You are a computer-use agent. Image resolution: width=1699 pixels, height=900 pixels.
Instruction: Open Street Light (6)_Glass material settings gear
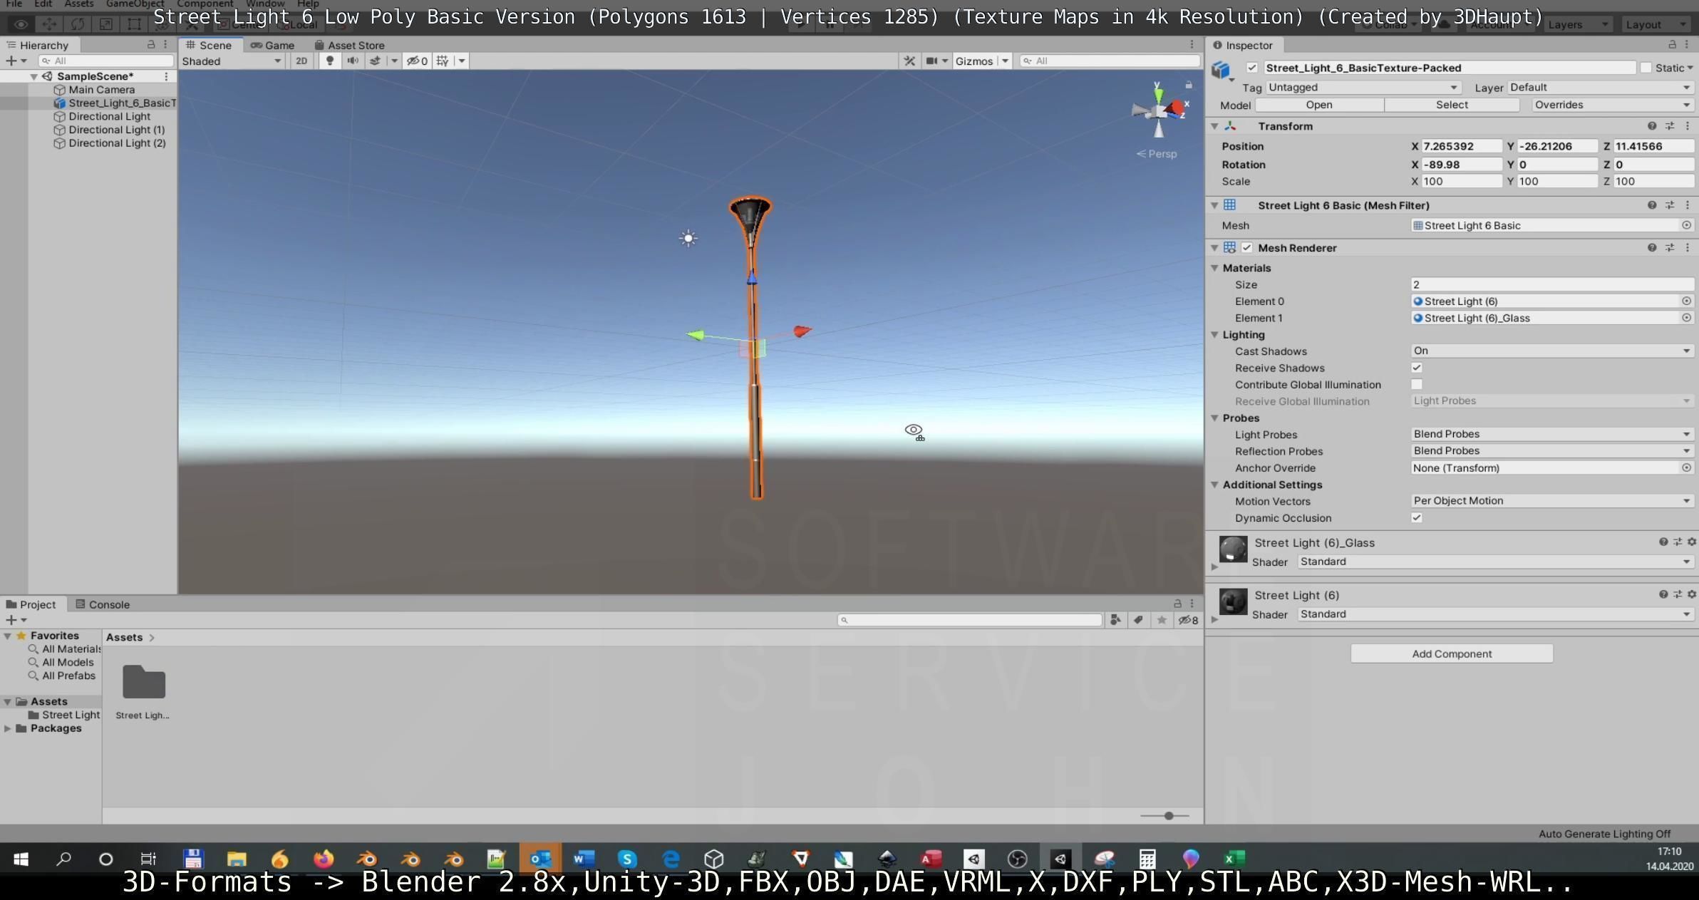click(1691, 542)
